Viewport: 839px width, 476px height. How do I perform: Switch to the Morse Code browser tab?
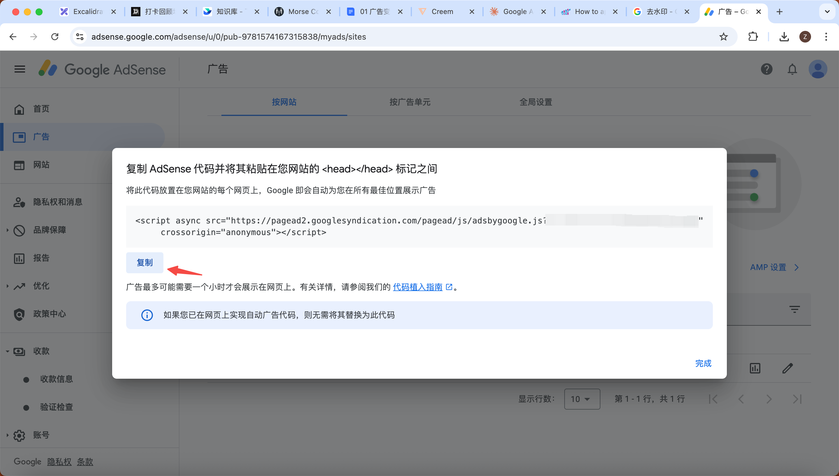(303, 12)
